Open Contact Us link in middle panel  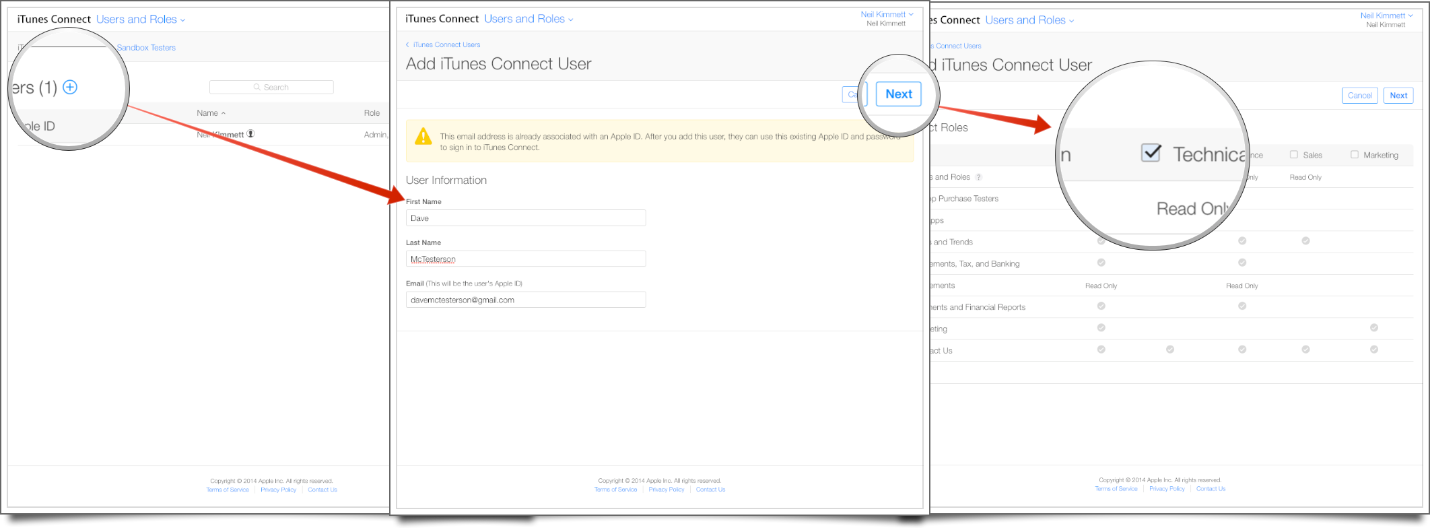710,490
